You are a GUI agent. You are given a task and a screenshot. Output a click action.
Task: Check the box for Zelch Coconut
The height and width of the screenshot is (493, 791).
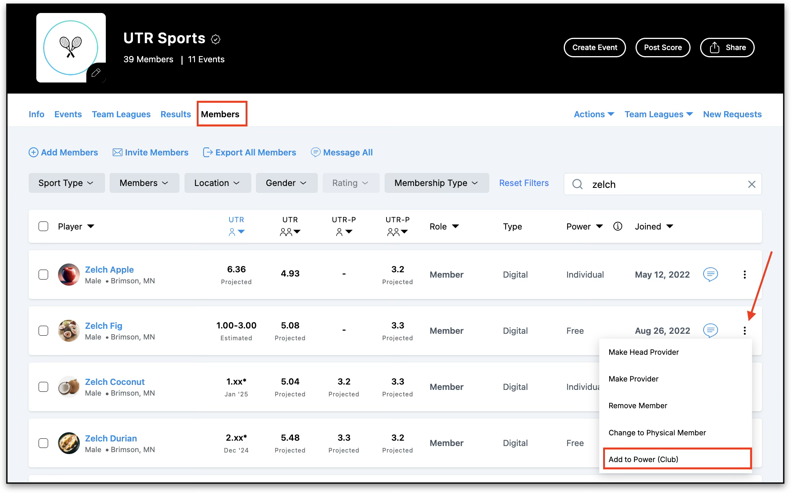[x=44, y=387]
